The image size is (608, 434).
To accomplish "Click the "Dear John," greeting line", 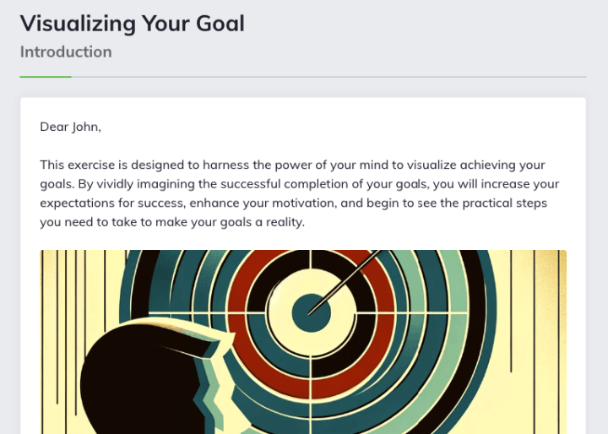I will [x=71, y=127].
